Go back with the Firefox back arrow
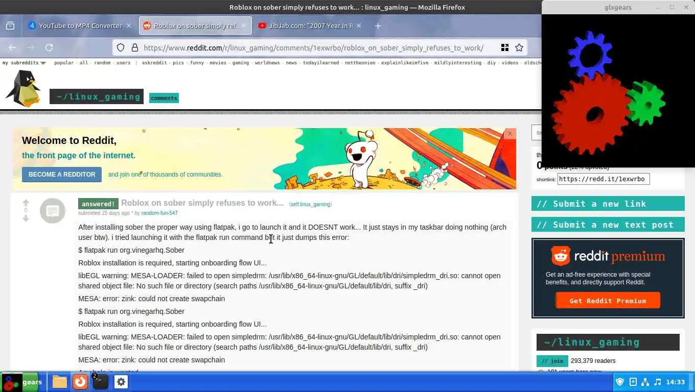 pos(12,47)
